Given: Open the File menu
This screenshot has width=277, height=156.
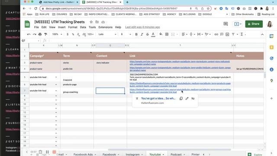Looking at the screenshot, I should coord(36,27).
